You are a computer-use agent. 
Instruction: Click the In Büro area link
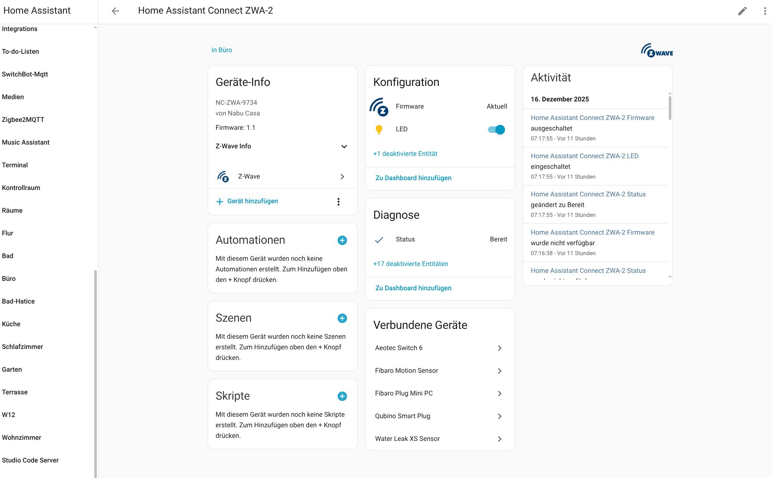point(222,50)
